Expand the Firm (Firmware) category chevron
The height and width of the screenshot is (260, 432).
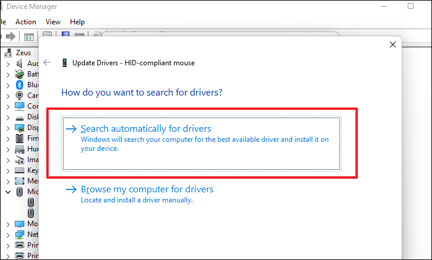click(8, 139)
